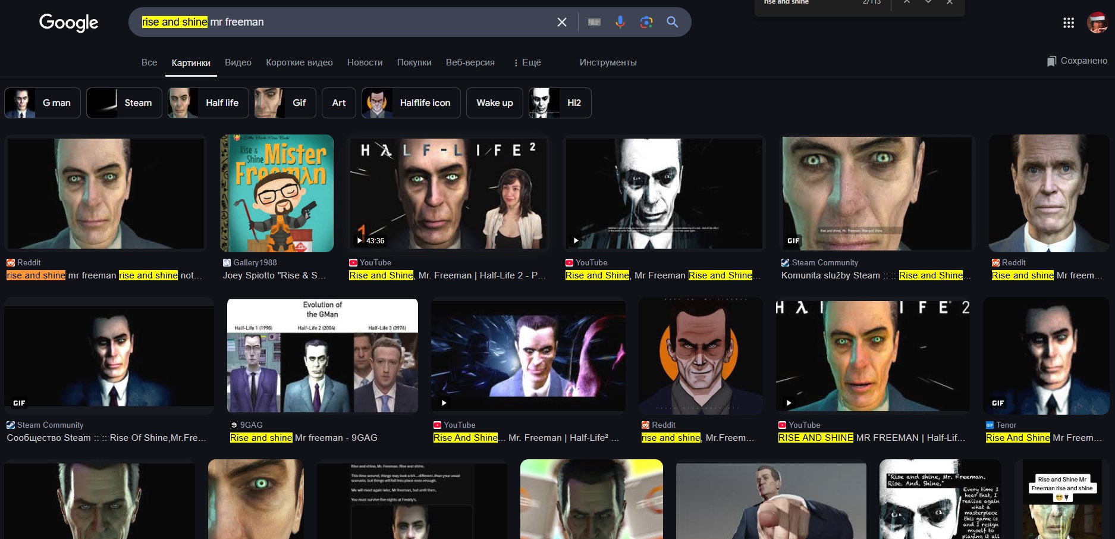Open the Новости tab

(x=365, y=62)
